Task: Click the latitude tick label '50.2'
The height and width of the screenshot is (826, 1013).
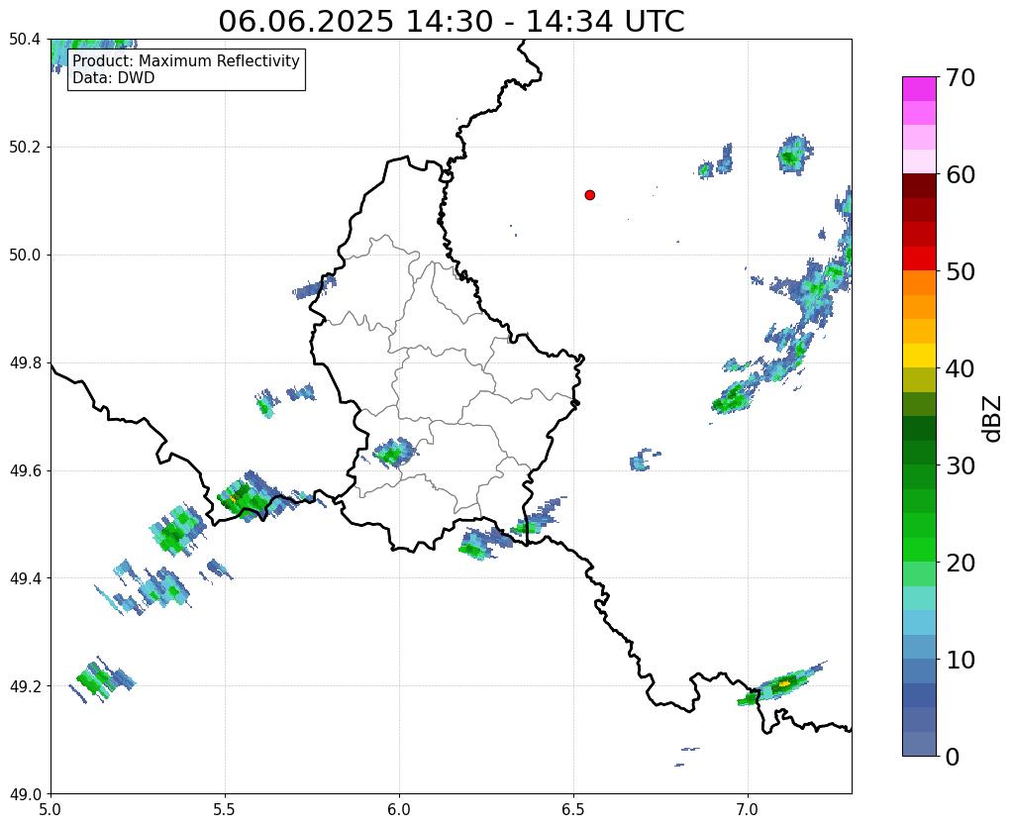Action: pyautogui.click(x=25, y=147)
